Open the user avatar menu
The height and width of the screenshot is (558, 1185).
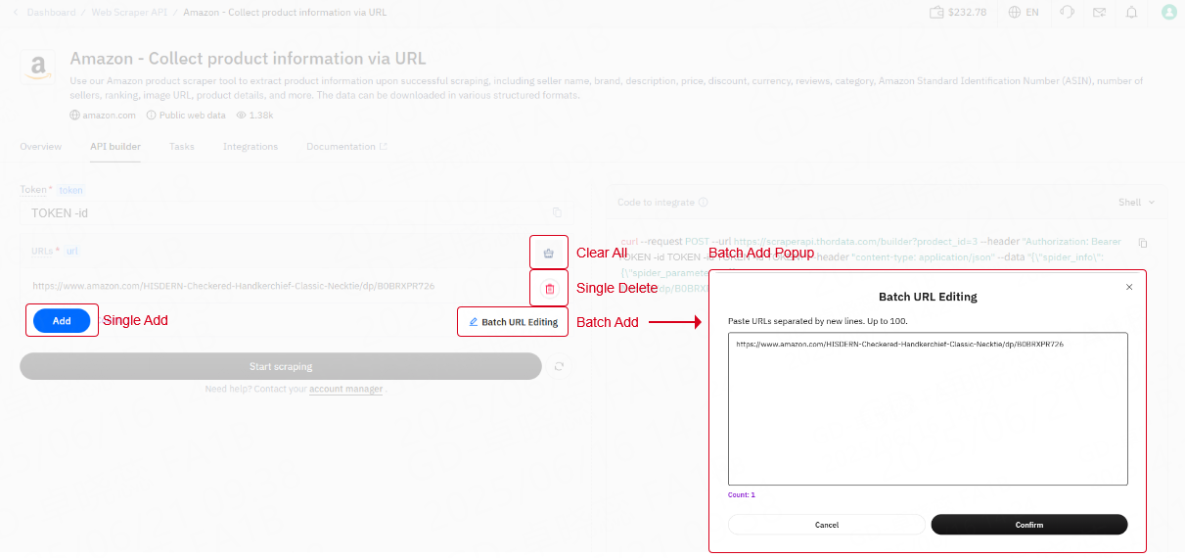pos(1168,13)
